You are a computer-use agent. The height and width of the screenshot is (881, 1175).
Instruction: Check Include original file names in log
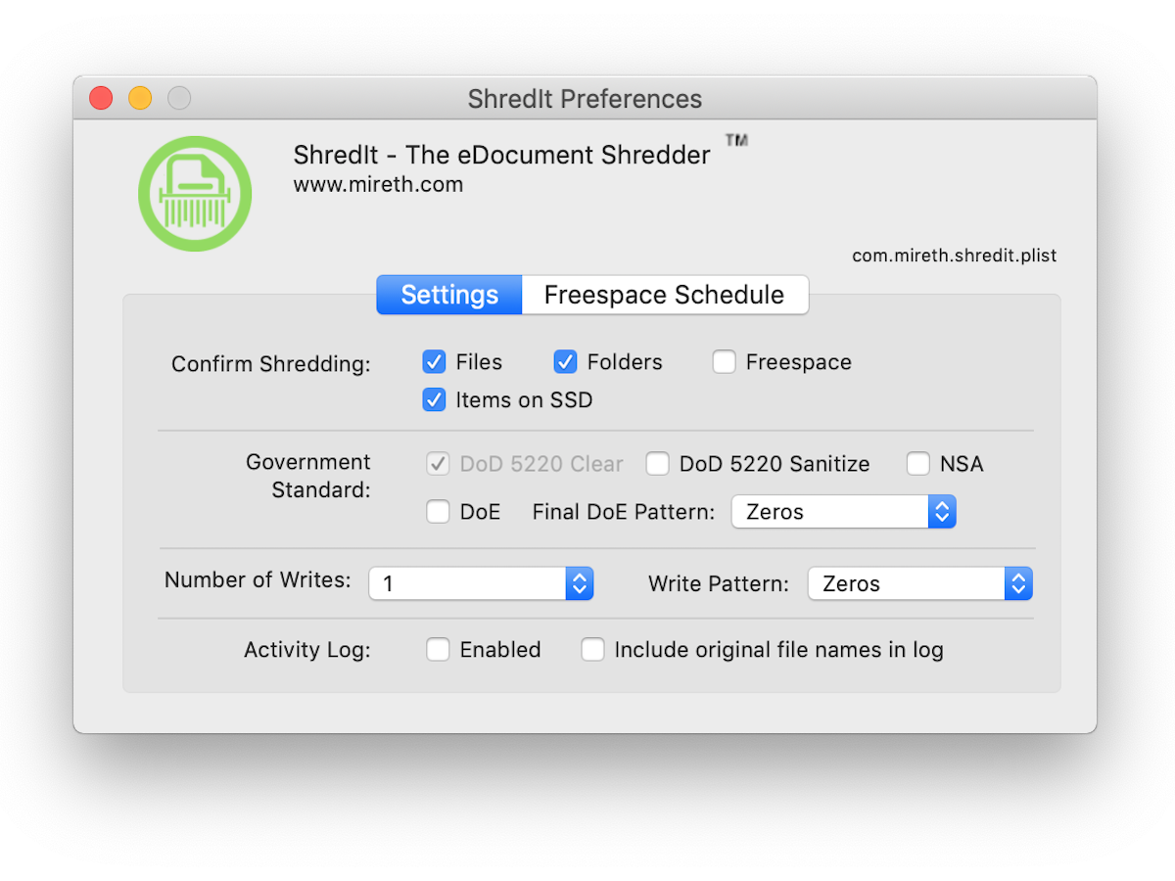point(593,650)
